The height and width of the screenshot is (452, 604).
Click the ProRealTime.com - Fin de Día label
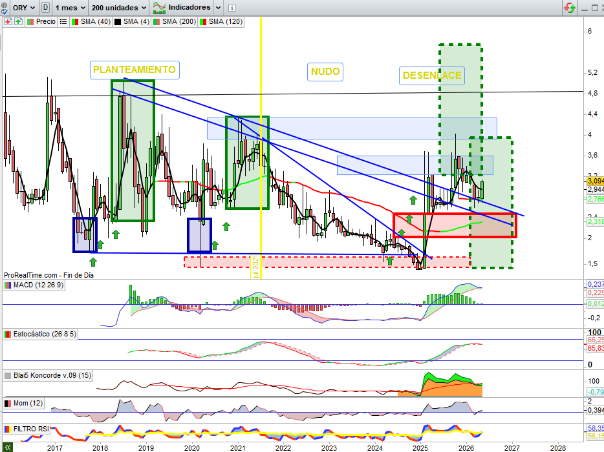(x=49, y=275)
